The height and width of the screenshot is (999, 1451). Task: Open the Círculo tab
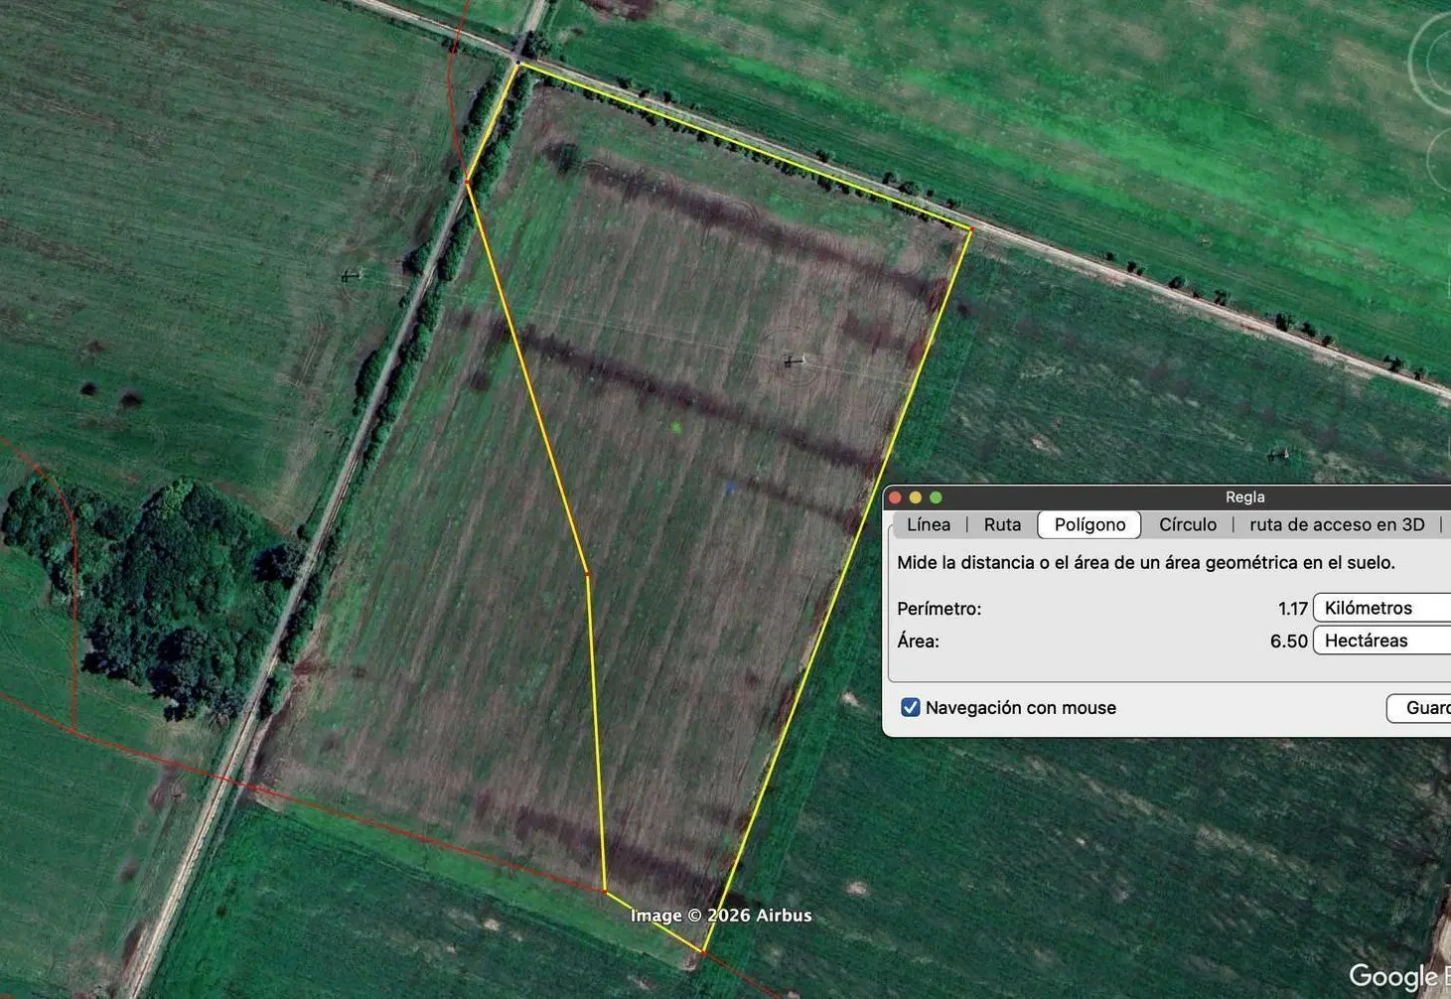tap(1188, 524)
